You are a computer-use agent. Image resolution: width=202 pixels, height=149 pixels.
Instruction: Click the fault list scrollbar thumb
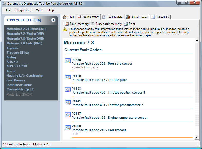[197, 67]
